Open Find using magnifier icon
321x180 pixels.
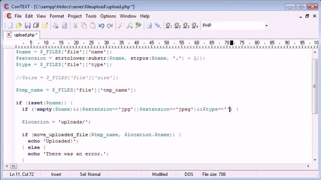point(121,25)
